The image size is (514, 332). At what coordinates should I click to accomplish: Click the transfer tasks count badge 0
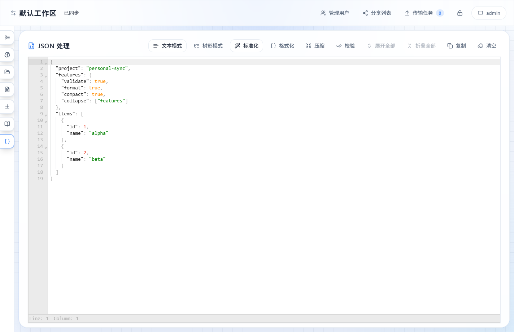440,13
